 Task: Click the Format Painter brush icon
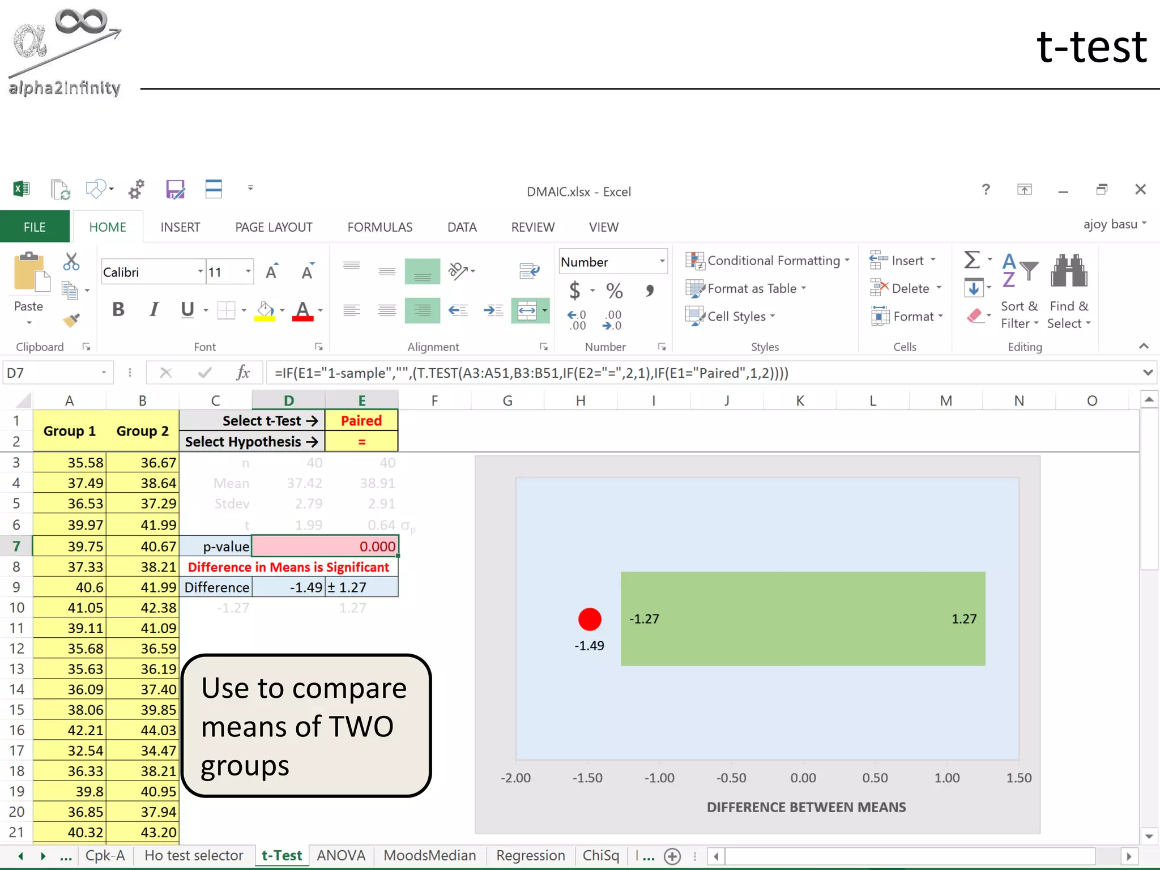pyautogui.click(x=71, y=321)
